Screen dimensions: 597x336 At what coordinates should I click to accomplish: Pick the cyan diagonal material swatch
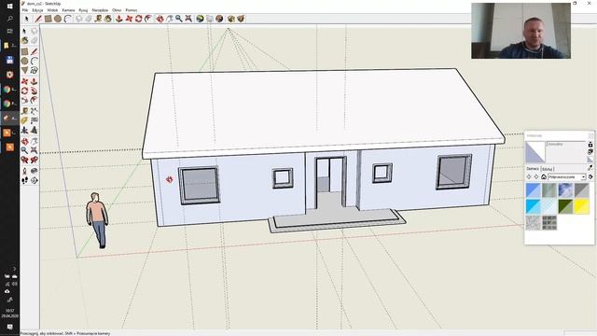point(533,206)
